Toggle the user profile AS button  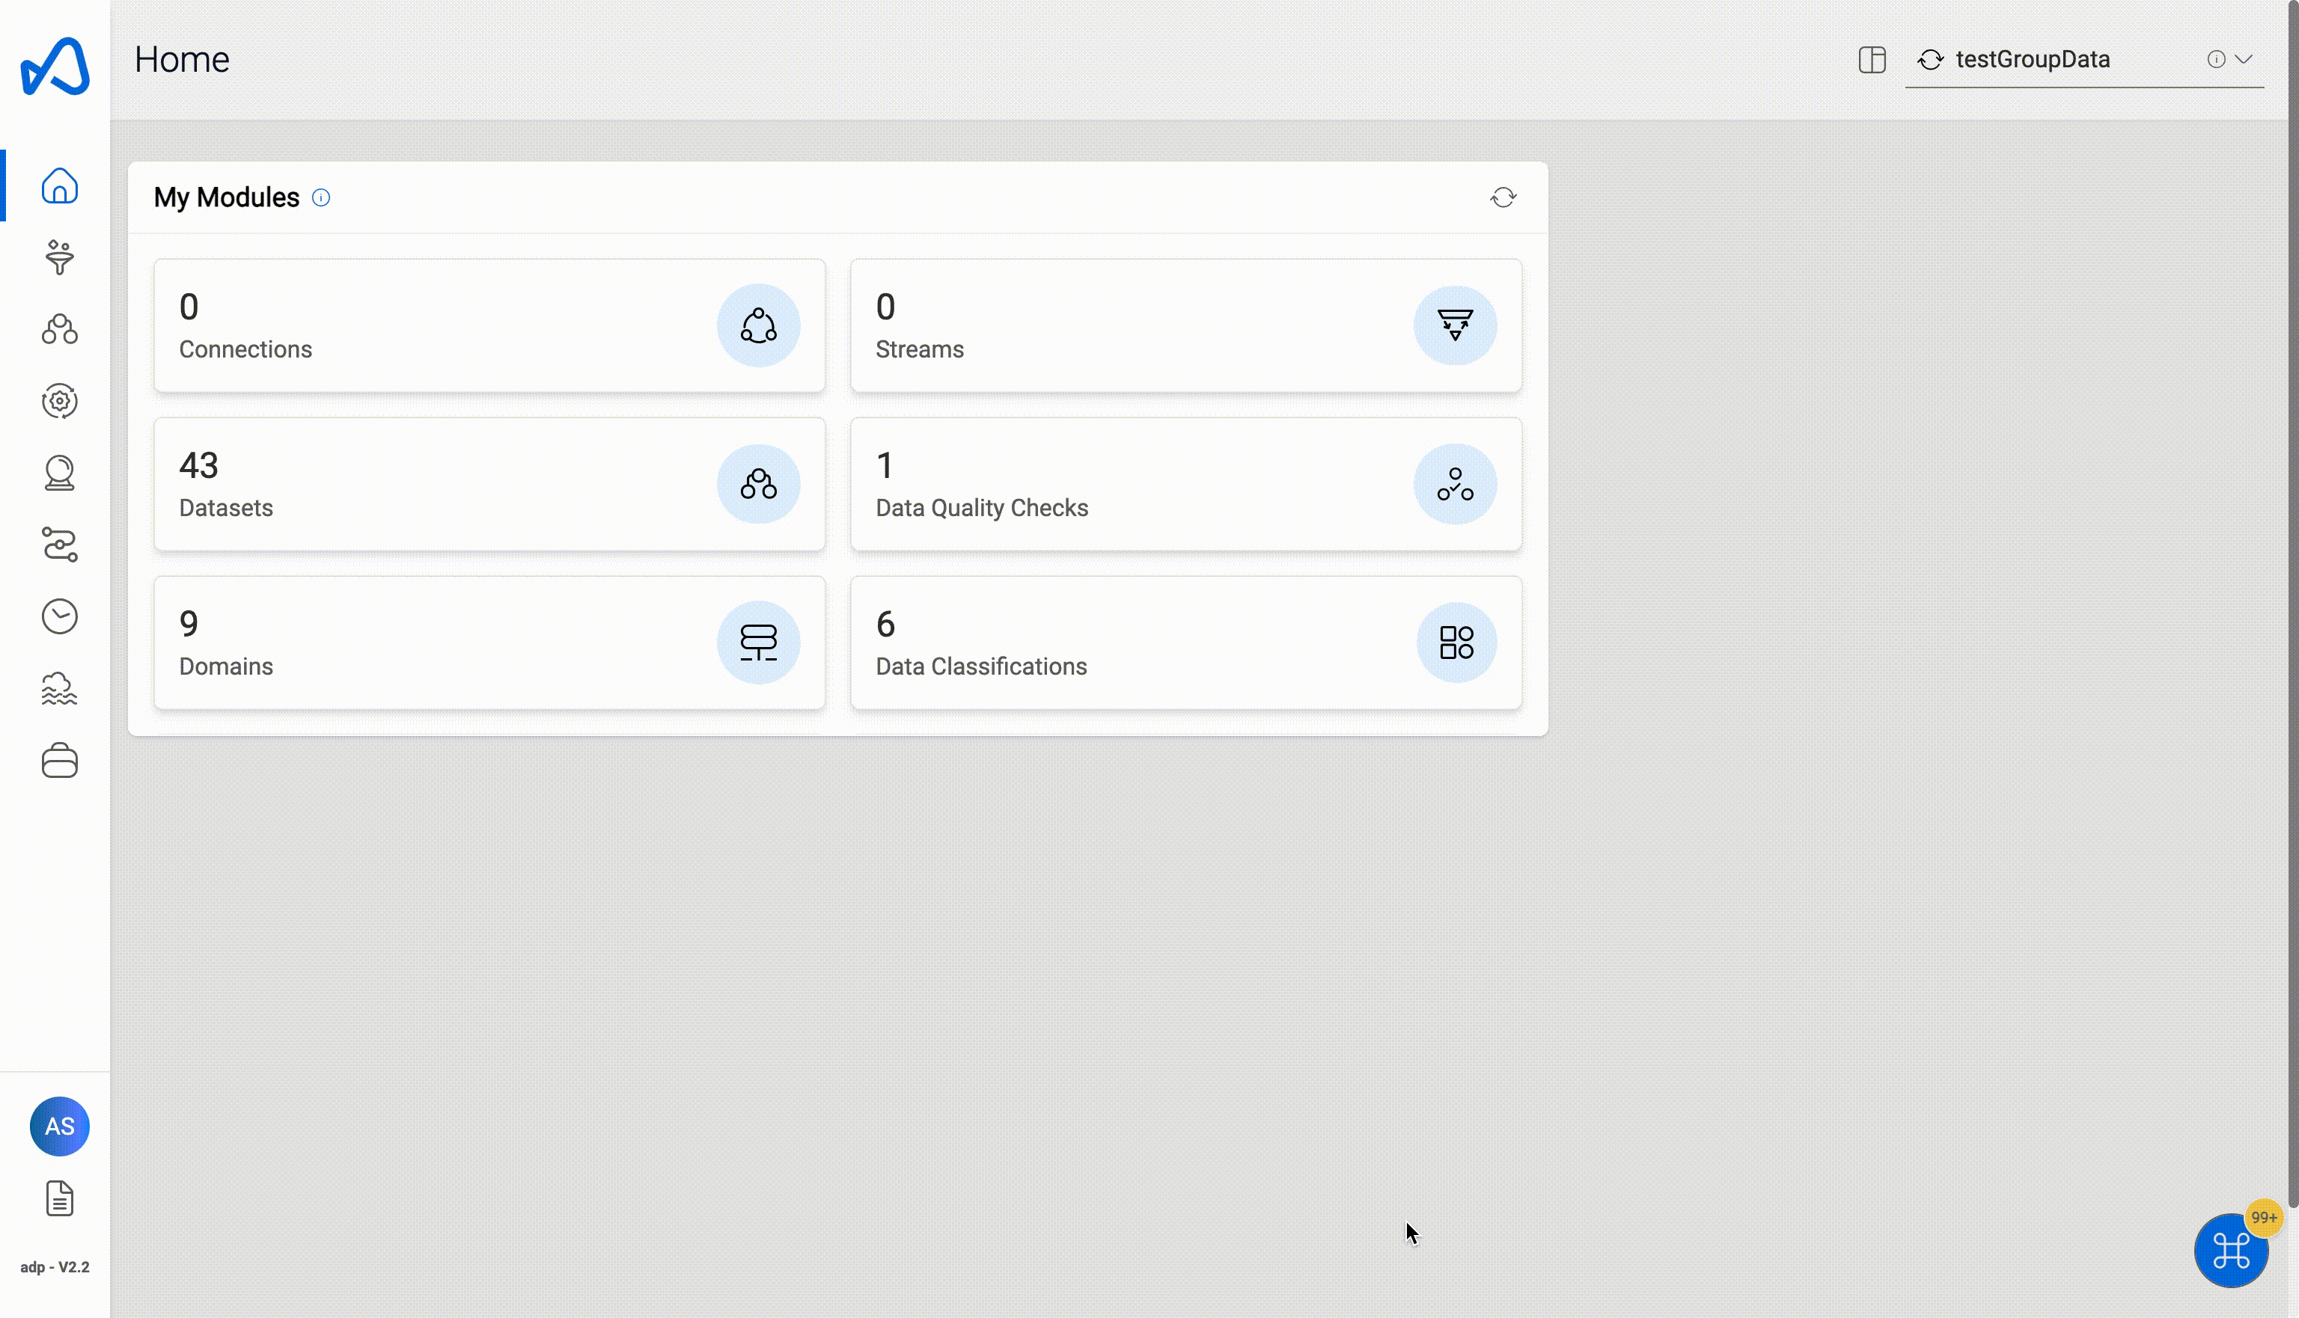(x=58, y=1126)
